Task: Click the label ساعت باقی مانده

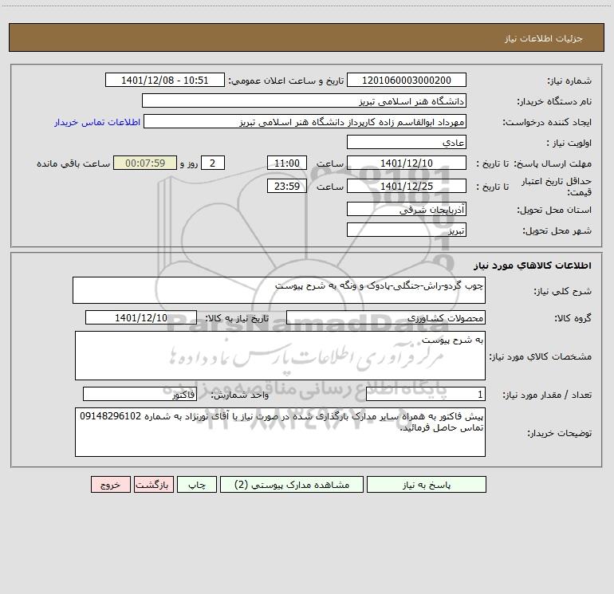Action: 73,163
